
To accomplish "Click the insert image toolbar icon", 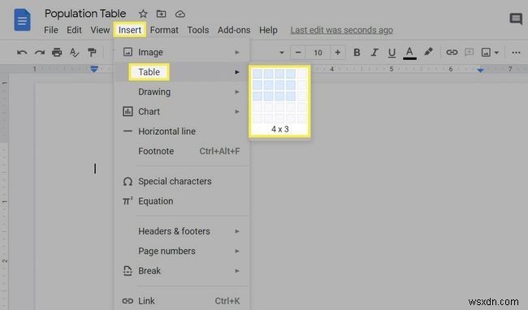I will click(x=486, y=53).
